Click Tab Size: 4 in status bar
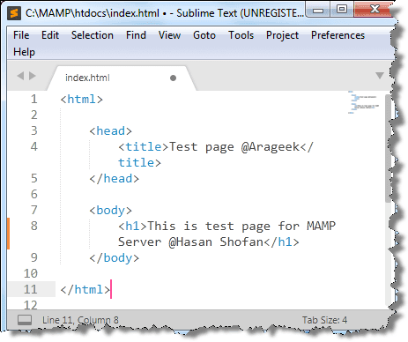 [x=324, y=320]
